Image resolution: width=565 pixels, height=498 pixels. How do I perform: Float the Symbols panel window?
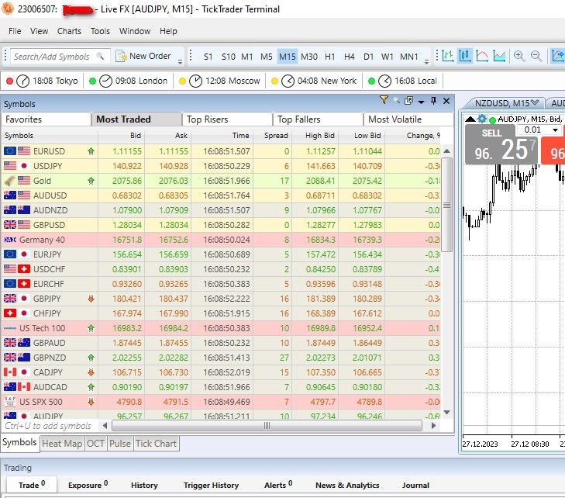408,100
